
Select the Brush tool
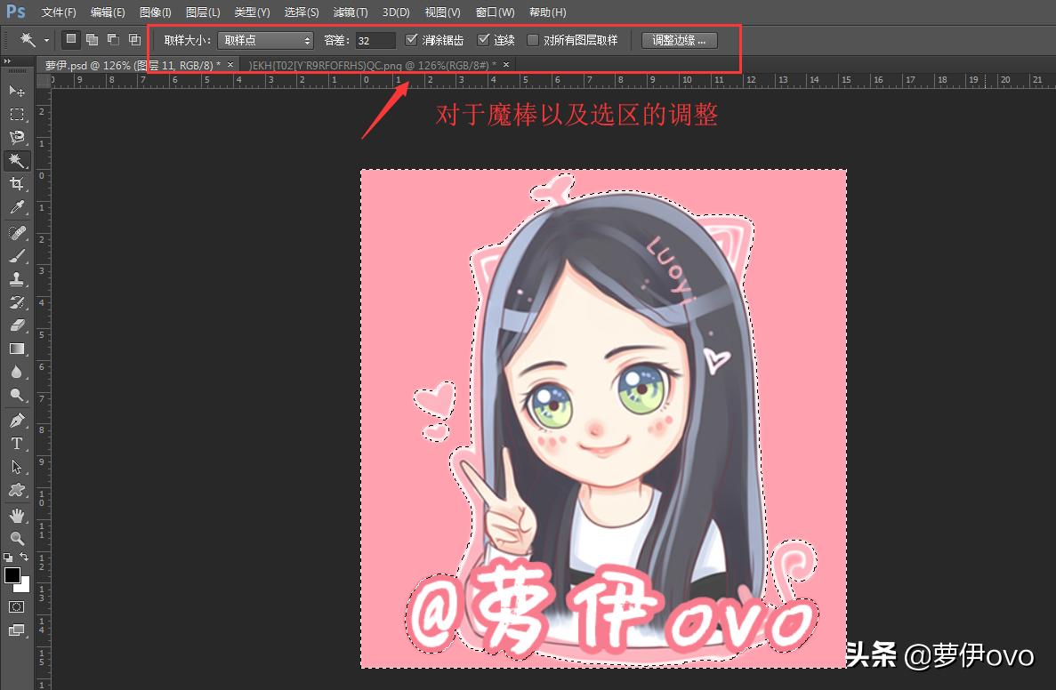point(16,254)
